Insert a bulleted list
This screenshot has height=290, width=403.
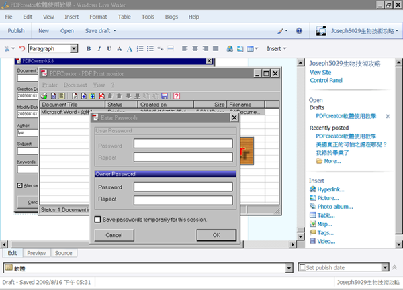(x=150, y=48)
